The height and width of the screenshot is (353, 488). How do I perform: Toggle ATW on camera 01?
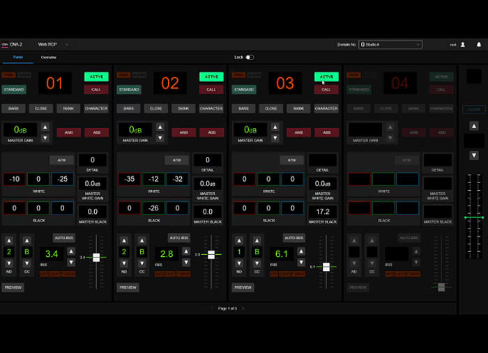[x=61, y=160]
